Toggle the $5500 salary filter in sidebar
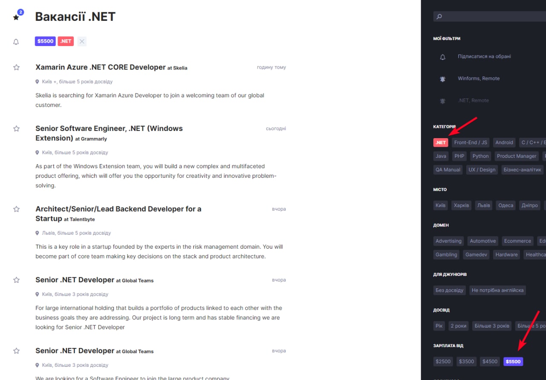 point(513,362)
